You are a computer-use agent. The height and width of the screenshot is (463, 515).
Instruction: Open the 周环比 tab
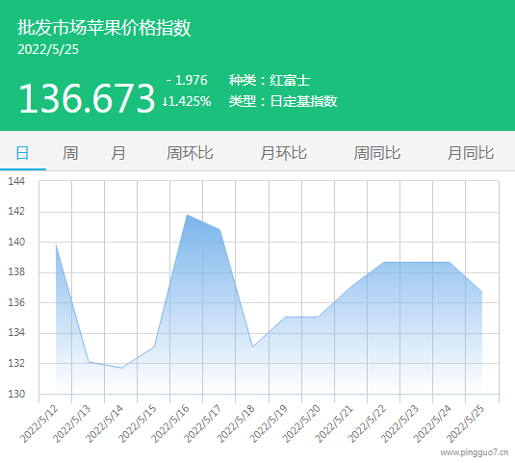tap(190, 153)
